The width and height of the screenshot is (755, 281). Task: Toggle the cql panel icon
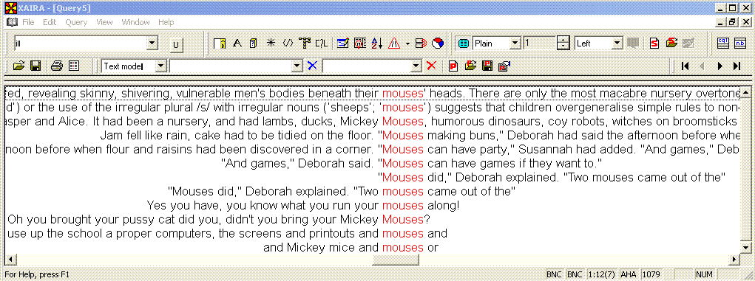tap(722, 44)
